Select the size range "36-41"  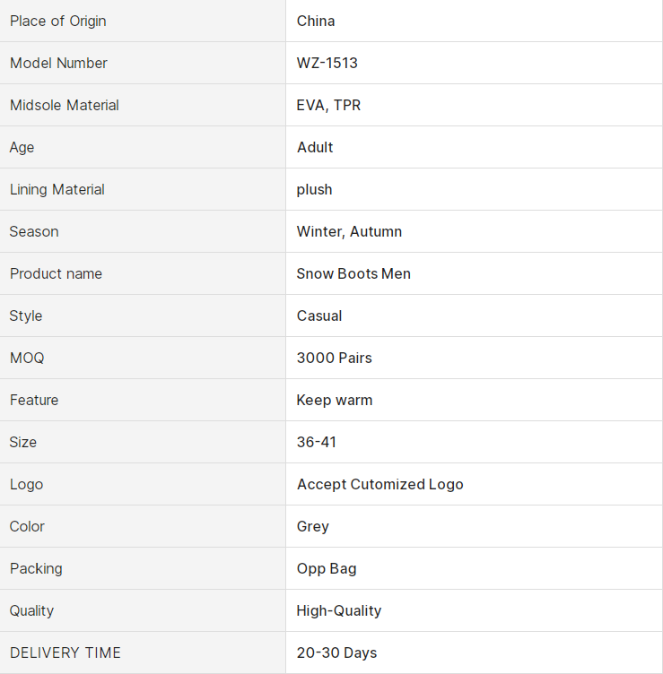(317, 442)
